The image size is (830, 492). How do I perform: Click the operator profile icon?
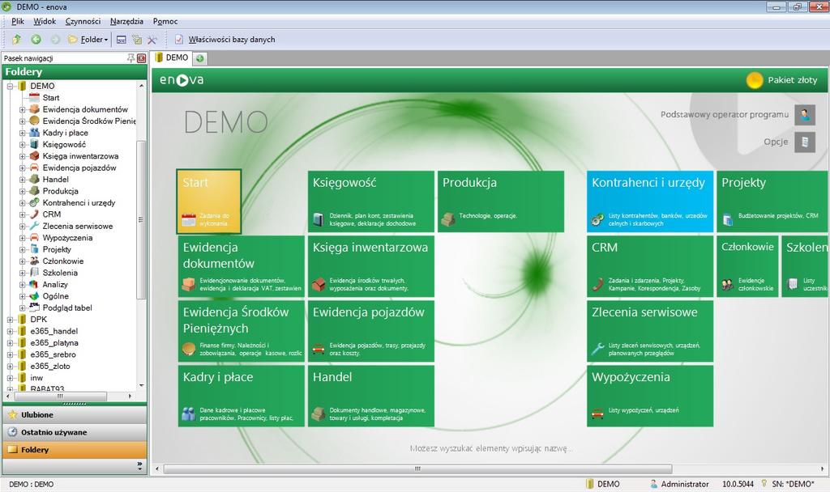click(805, 115)
